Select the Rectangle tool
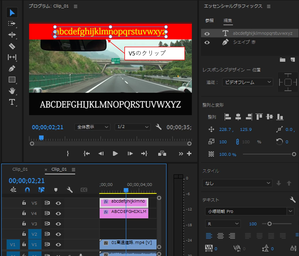 12,80
